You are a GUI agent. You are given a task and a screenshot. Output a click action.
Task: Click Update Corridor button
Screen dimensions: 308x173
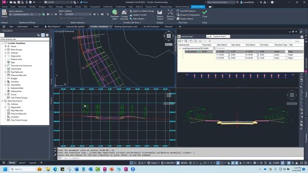(x=138, y=15)
